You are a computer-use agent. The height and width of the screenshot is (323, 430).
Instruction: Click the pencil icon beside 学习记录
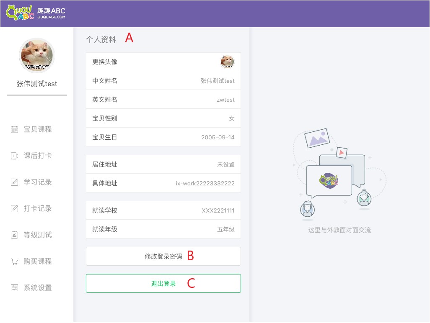[x=14, y=182]
